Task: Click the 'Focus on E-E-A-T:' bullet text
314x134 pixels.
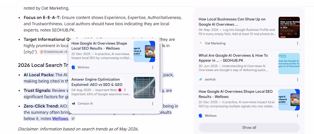Action: pos(42,17)
